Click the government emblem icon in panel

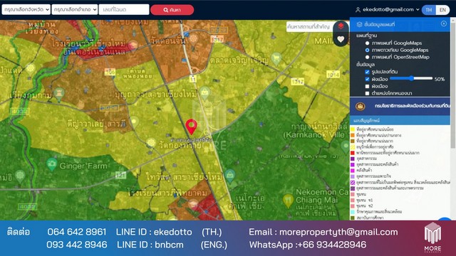click(360, 106)
